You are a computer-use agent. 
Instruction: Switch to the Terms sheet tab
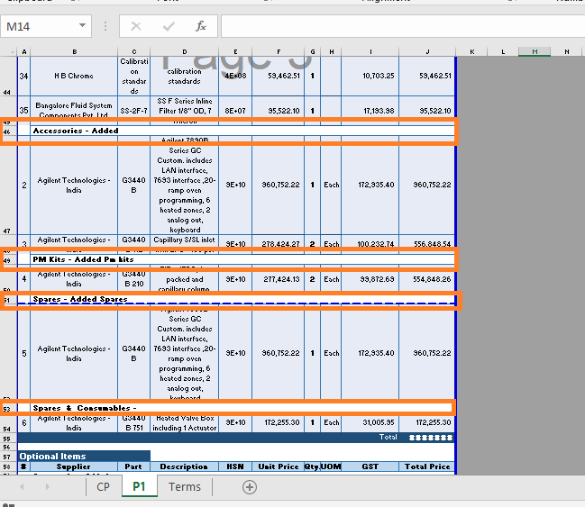(x=185, y=487)
